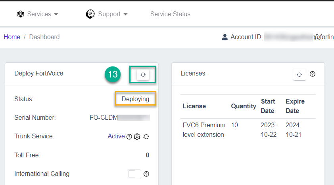Click the Expire Date column header

[x=295, y=106]
